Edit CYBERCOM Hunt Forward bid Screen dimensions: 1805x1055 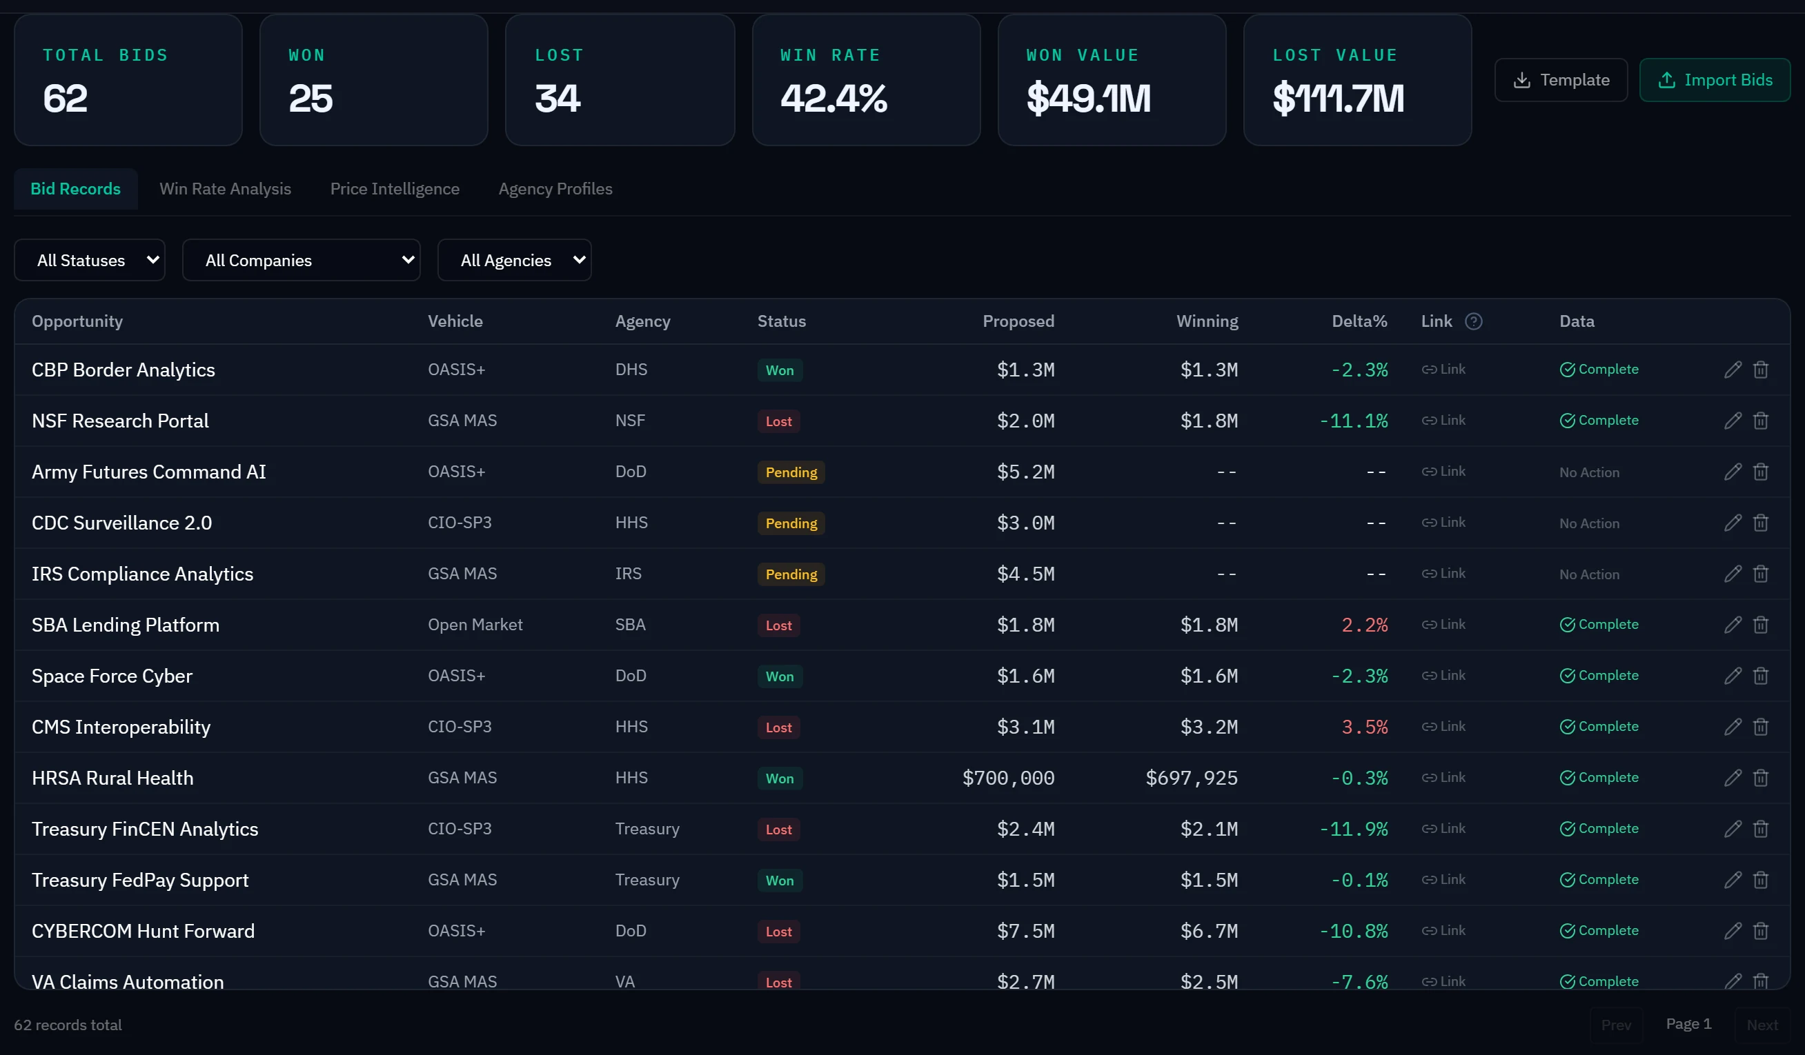point(1733,931)
